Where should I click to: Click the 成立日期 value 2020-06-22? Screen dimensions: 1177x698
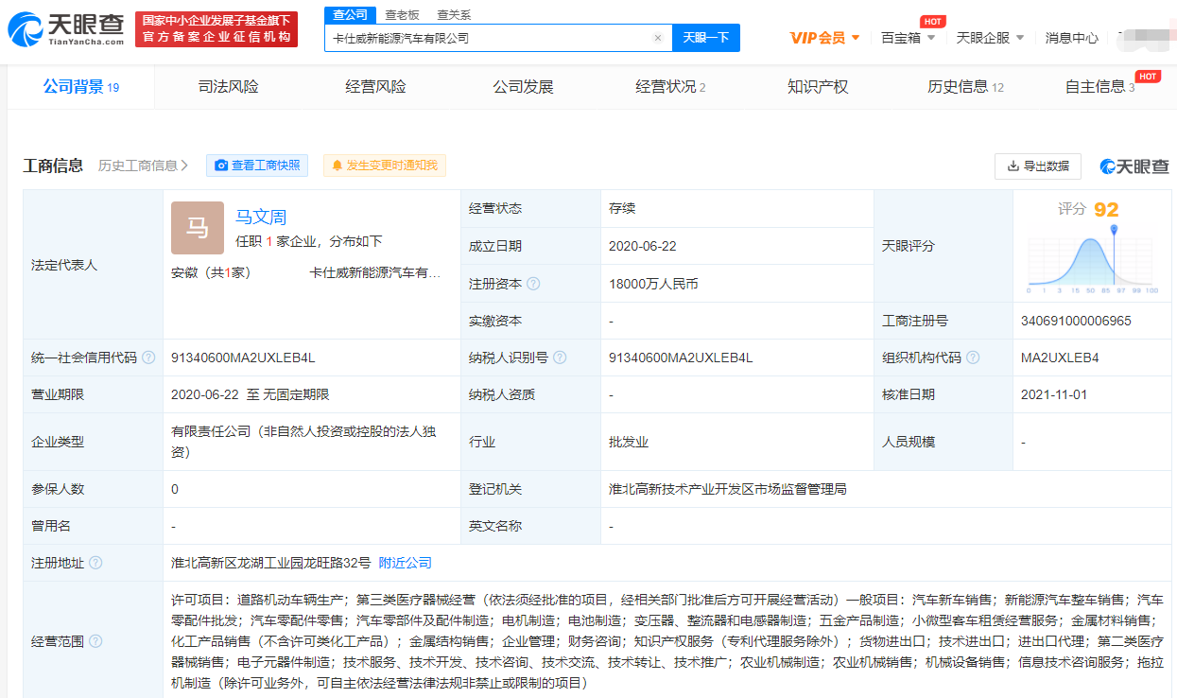[x=643, y=246]
